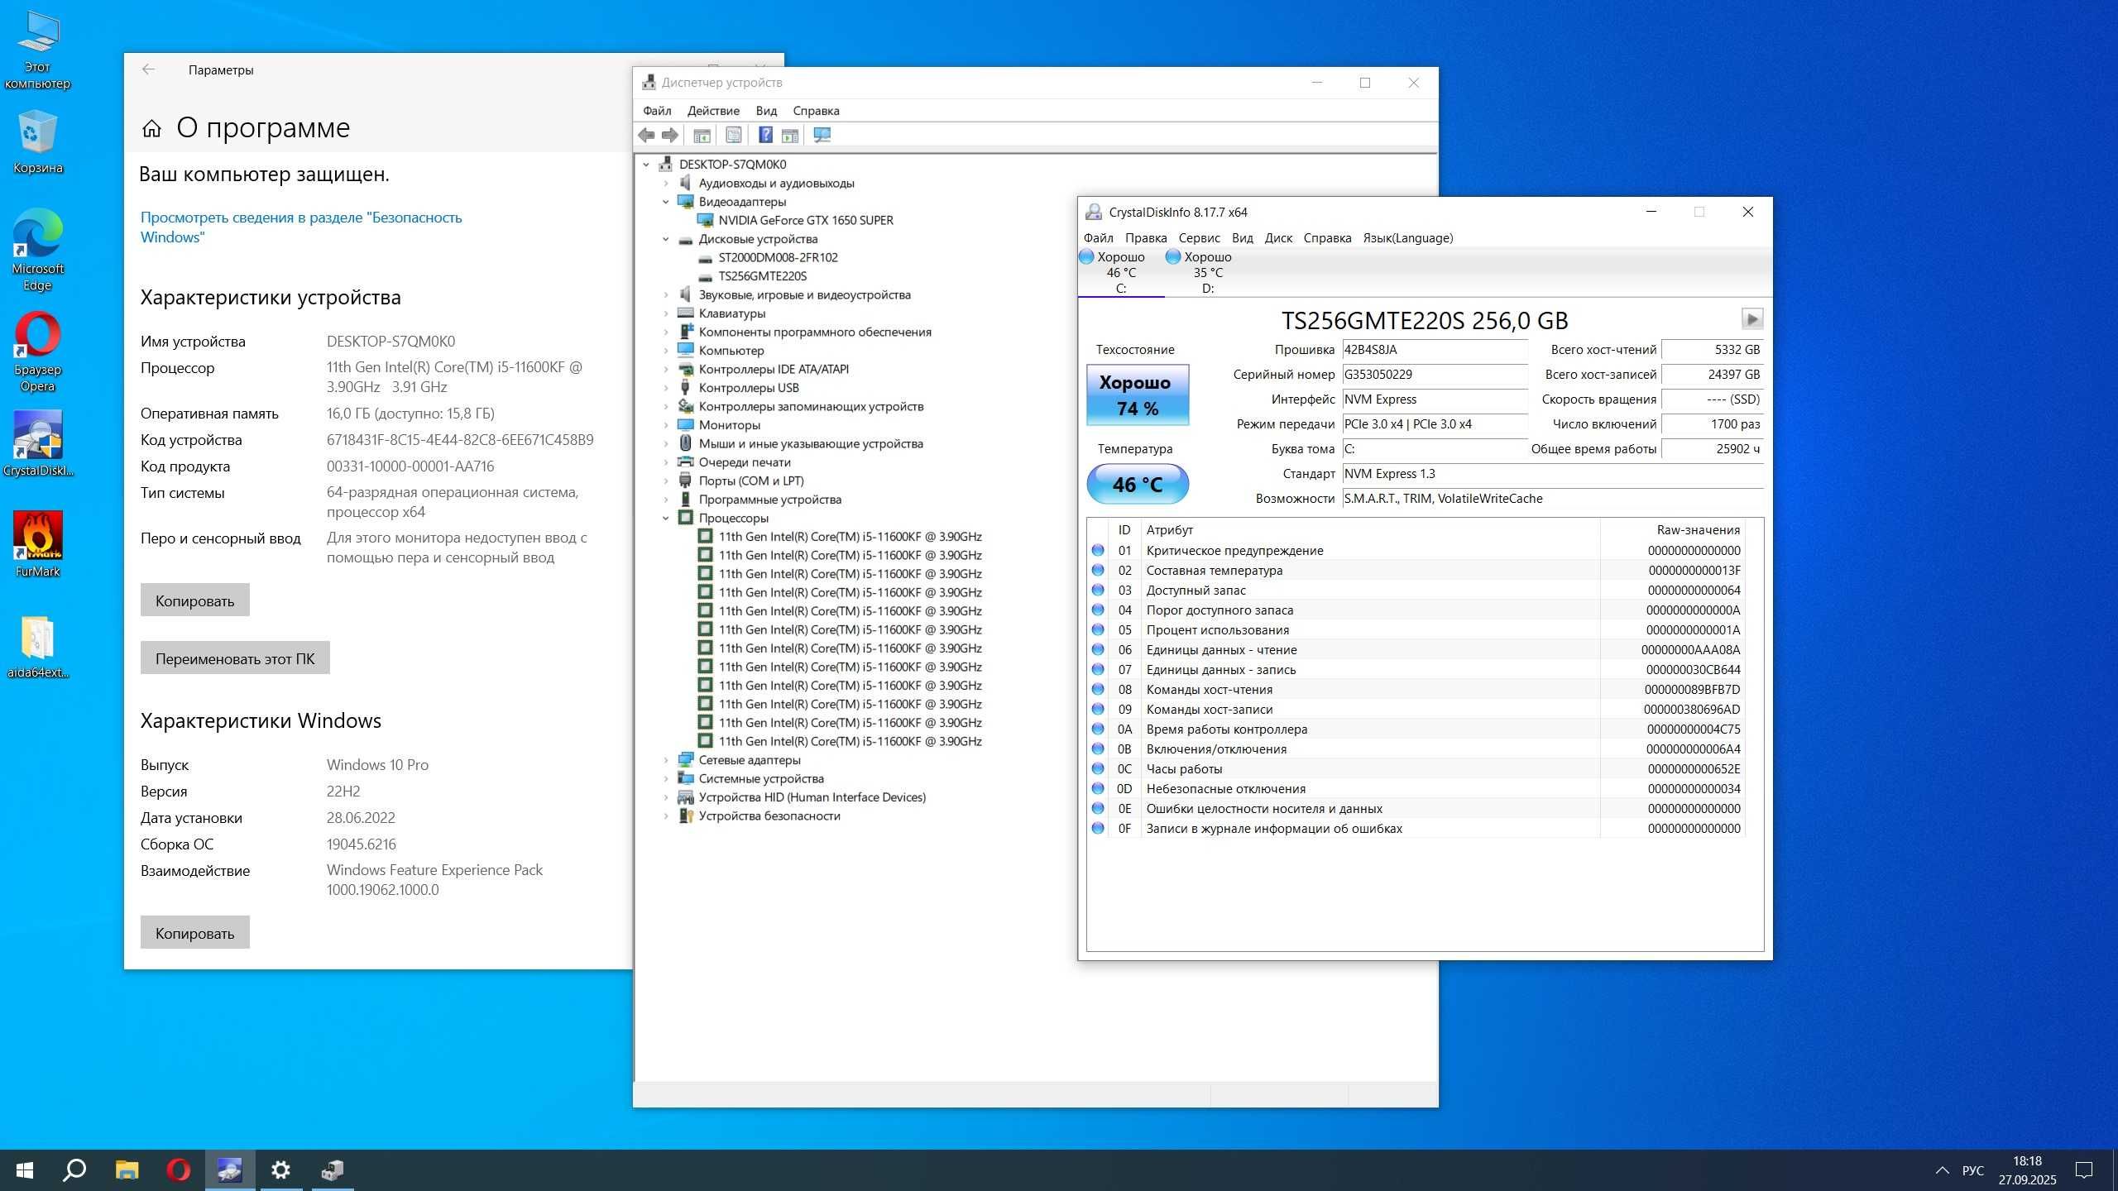Click Копировать under device specifications

click(195, 600)
